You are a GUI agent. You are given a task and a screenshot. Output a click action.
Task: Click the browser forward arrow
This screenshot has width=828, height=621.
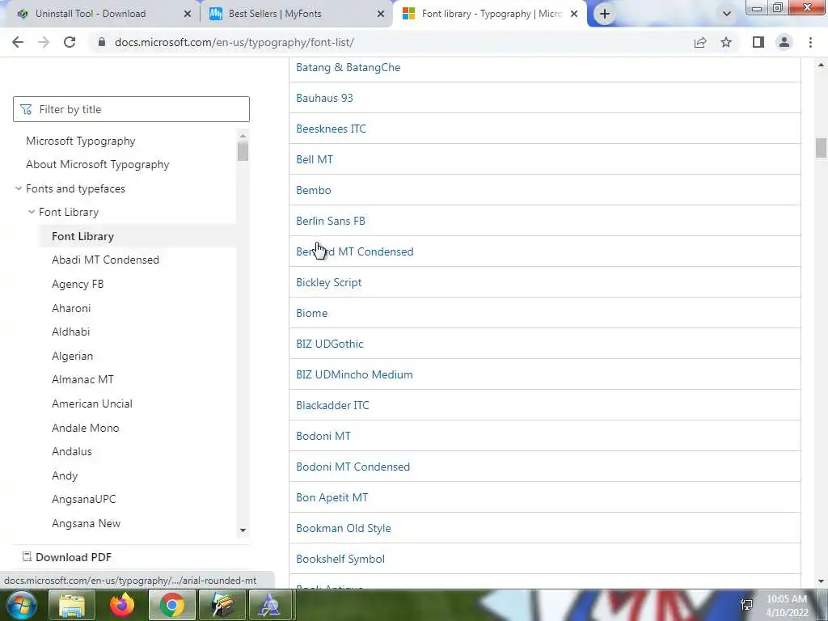[x=44, y=42]
